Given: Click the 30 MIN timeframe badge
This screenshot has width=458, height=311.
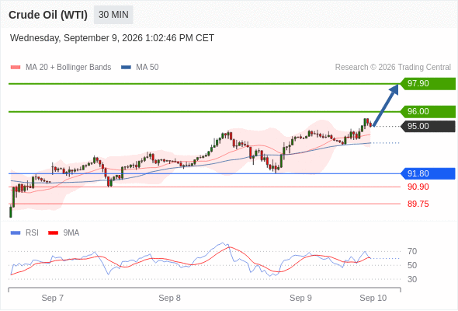Looking at the screenshot, I should click(x=113, y=15).
